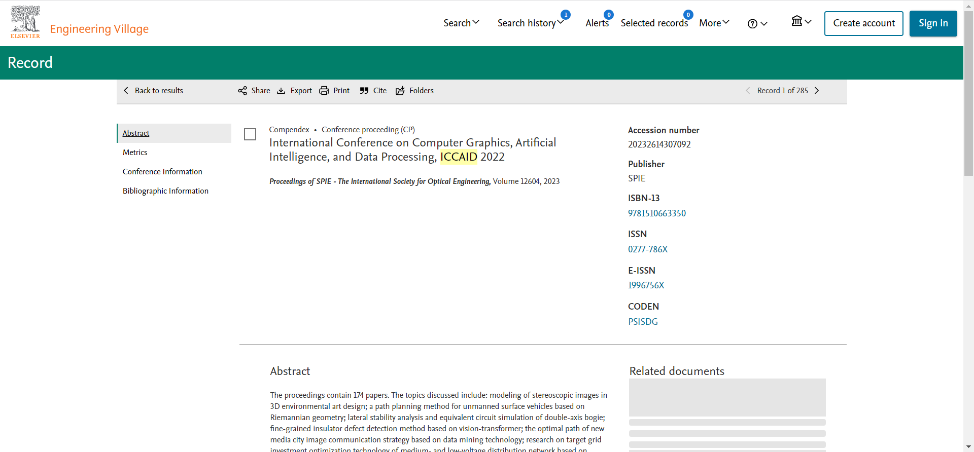This screenshot has height=452, width=974.
Task: Open the Alerts menu item
Action: [597, 23]
